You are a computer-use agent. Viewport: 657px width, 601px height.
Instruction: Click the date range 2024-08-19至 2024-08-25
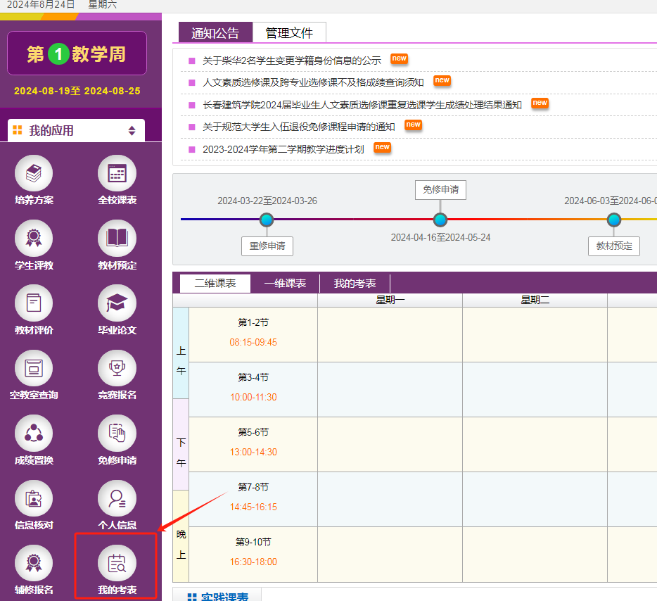pos(77,91)
